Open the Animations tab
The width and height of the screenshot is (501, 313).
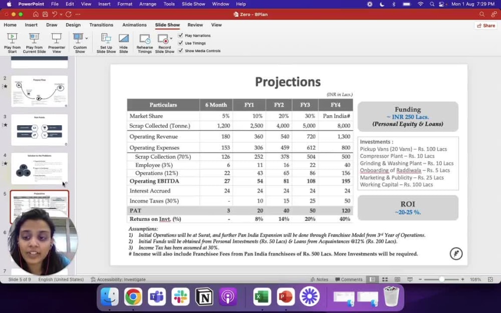pyautogui.click(x=134, y=25)
